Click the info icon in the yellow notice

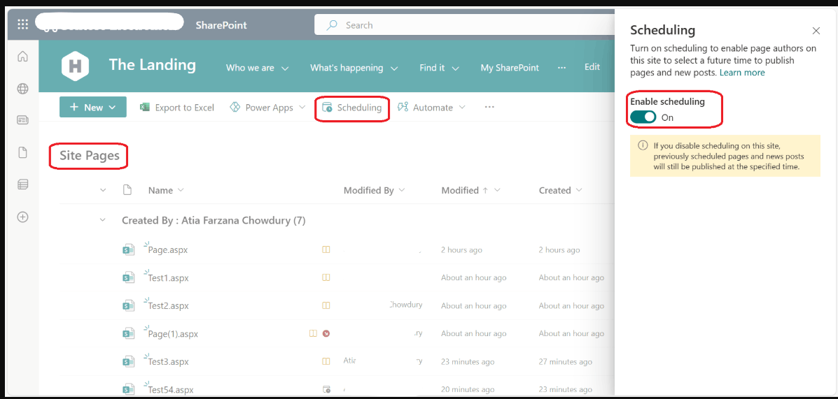point(642,145)
